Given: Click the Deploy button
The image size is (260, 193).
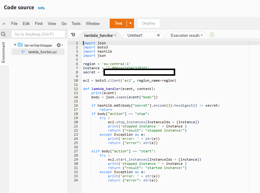Looking at the screenshot, I should click(149, 23).
